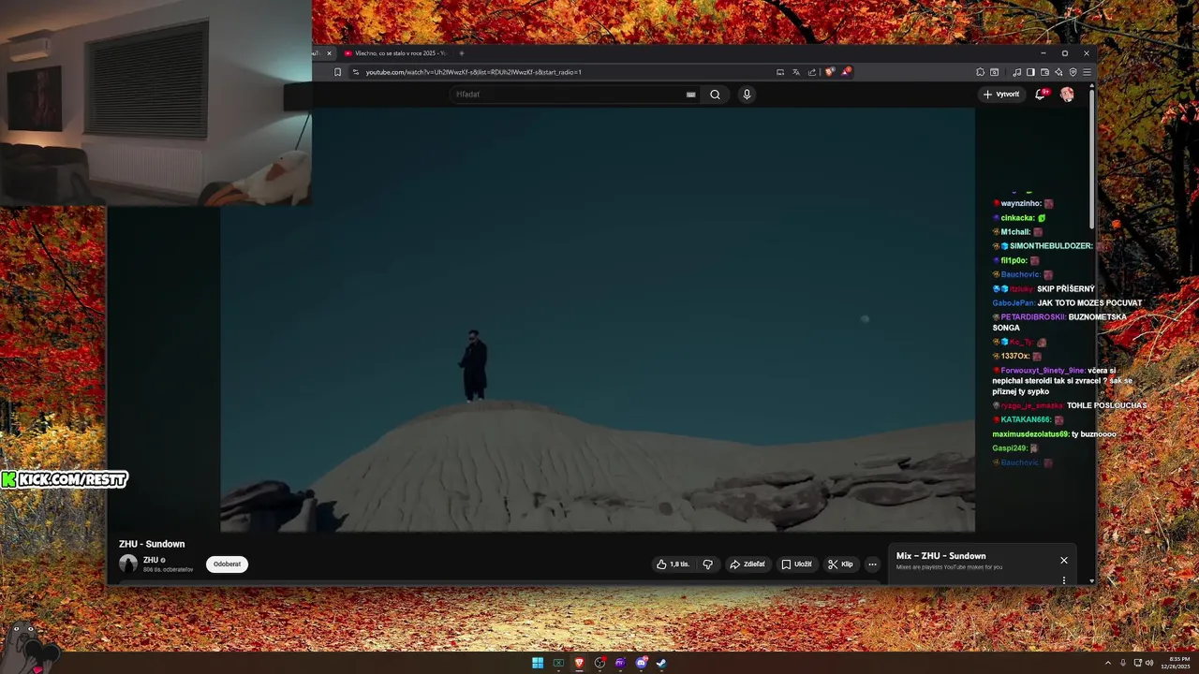
Task: Click the Zdieľať share button
Action: tap(748, 564)
